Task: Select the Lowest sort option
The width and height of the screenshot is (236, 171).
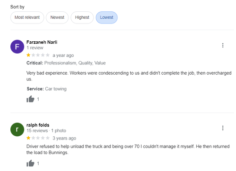Action: click(x=107, y=17)
